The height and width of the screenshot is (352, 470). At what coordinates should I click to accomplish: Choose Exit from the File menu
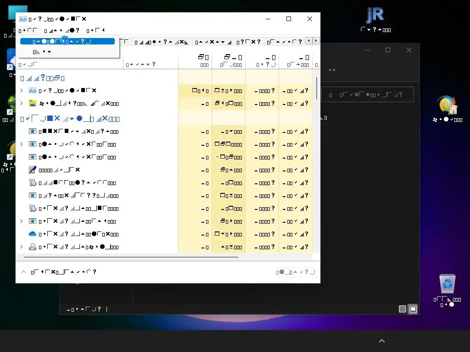coord(67,52)
